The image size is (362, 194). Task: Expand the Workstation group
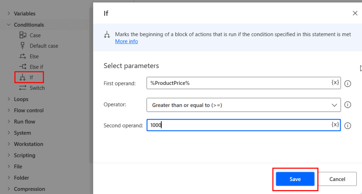point(9,144)
